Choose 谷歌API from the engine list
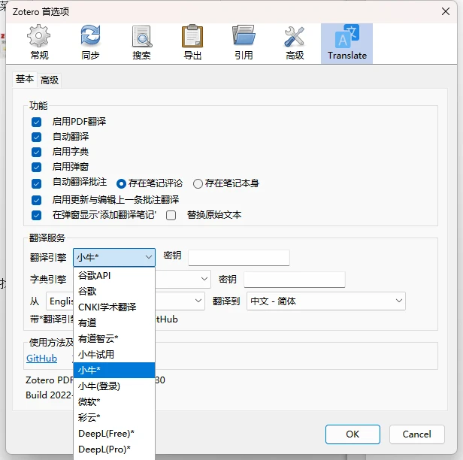 [114, 275]
